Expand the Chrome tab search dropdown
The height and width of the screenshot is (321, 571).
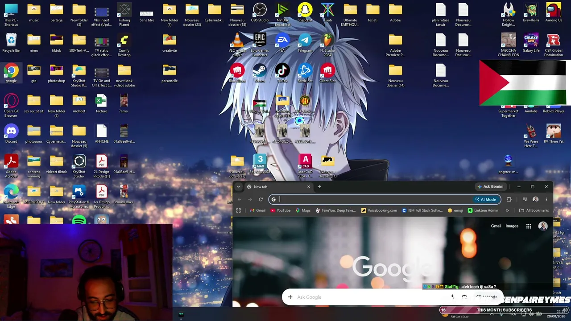[x=239, y=187]
